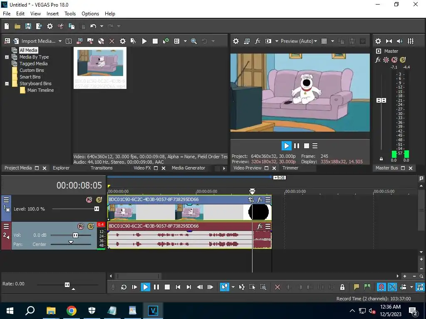This screenshot has height=319, width=426.
Task: Expand the Media By Type node
Action: 7,57
